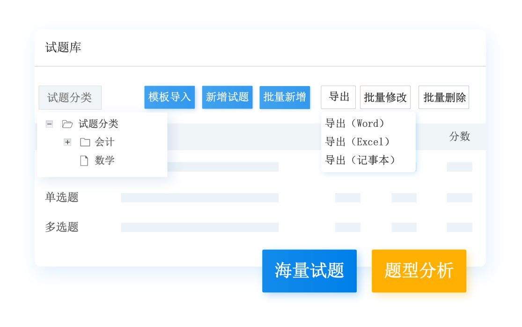This screenshot has width=522, height=327.
Task: Click the orange 题型分析 badge
Action: tap(419, 271)
